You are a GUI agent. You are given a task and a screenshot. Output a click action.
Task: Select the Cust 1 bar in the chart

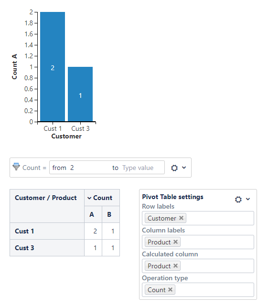point(53,66)
